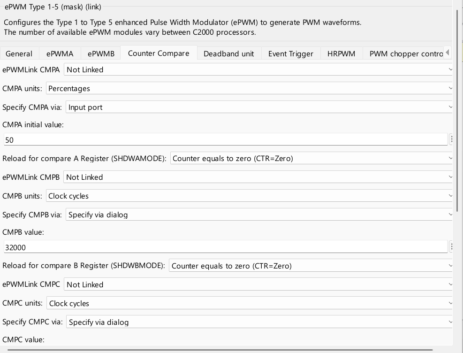Open the three-dot menu beside CMPA initial value
The image size is (463, 353).
[451, 139]
